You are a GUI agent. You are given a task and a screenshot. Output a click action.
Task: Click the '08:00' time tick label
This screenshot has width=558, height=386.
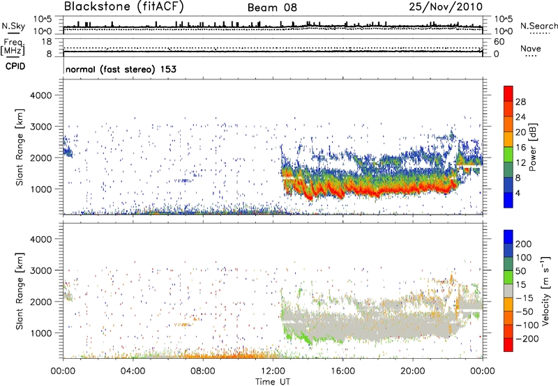tap(203, 371)
